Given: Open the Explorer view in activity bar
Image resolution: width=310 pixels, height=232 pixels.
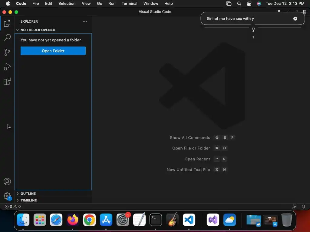Looking at the screenshot, I should coord(7,23).
